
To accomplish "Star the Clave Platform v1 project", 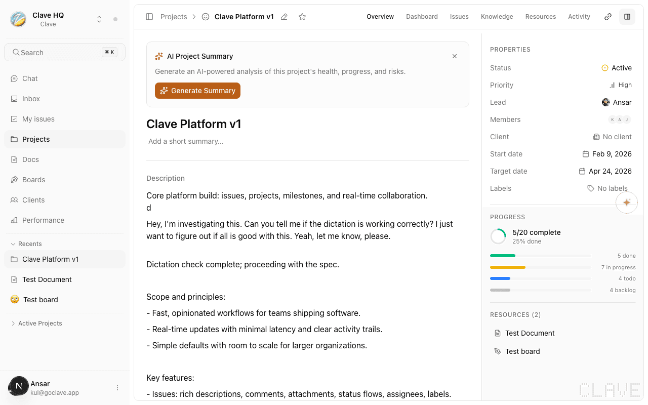I will pyautogui.click(x=302, y=17).
